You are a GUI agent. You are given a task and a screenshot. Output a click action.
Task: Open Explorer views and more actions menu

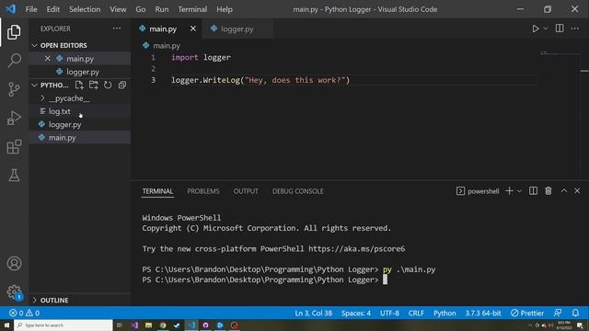(x=117, y=29)
